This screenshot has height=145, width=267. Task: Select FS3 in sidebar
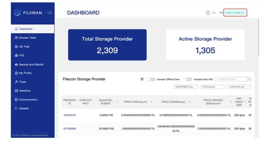[x=33, y=55]
